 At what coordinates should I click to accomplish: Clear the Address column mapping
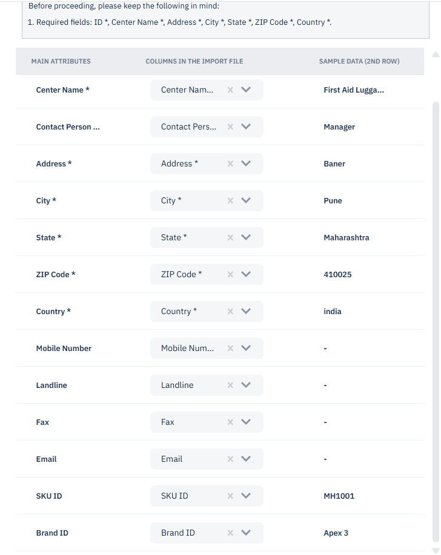pos(230,164)
